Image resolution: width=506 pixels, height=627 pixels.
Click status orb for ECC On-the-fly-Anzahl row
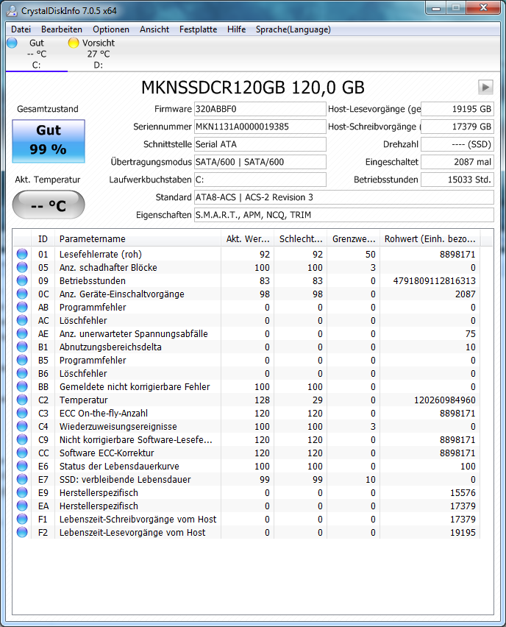(x=22, y=413)
